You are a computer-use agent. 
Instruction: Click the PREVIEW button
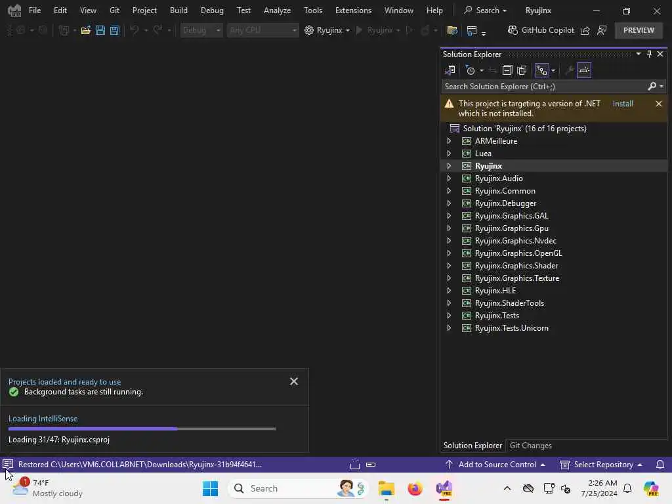click(x=639, y=30)
